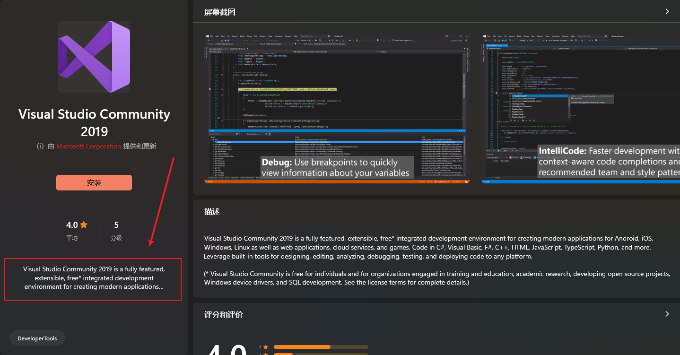Click the 屏幕截图 section heading
The width and height of the screenshot is (680, 355).
(x=220, y=12)
